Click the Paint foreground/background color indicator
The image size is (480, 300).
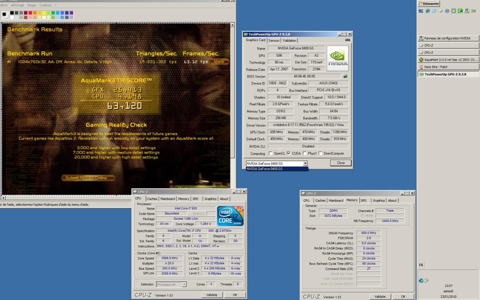(4, 14)
